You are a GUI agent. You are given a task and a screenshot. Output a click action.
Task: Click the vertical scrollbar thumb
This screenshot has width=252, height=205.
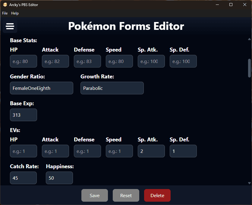249,68
